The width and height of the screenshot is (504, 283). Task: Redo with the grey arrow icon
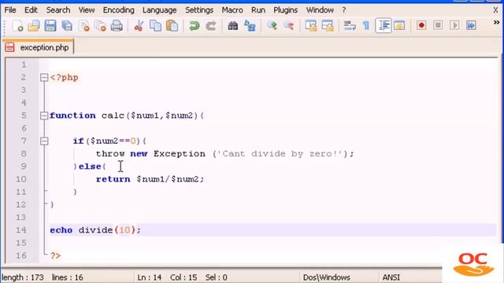point(210,26)
